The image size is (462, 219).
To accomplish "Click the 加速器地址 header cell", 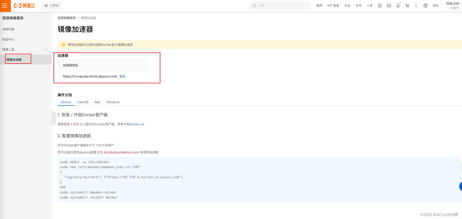I will coord(102,65).
